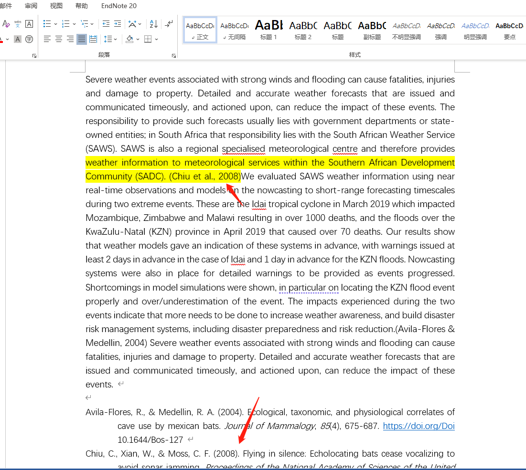Toggle Character Shading on text
This screenshot has width=526, height=470.
pyautogui.click(x=18, y=39)
